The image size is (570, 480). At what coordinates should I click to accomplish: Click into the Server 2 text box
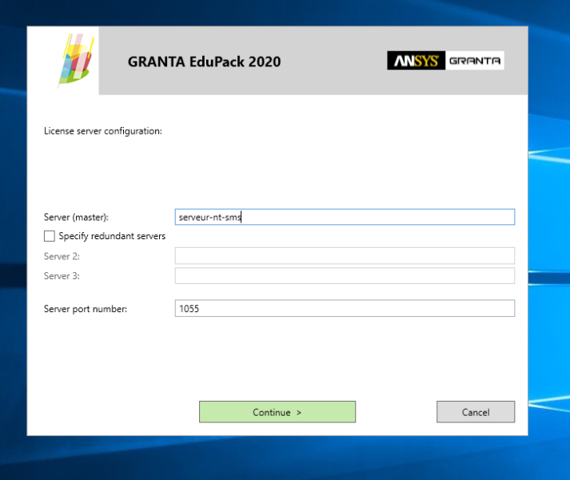pos(344,256)
